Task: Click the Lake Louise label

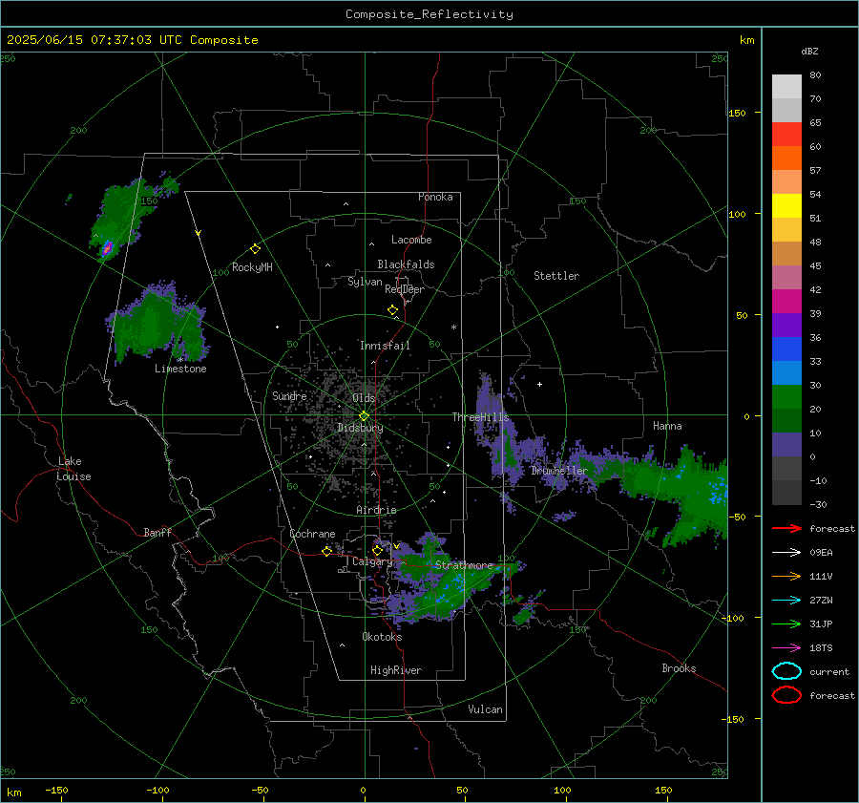Action: coord(73,469)
